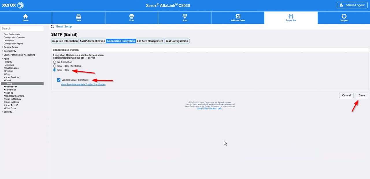Image resolution: width=370 pixels, height=179 pixels.
Task: Click the Support lifebuoy icon
Action: [x=344, y=16]
